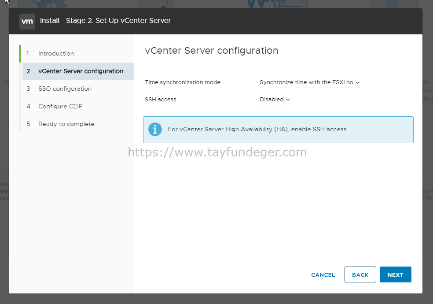Click the blue info icon in the HA notice

(x=155, y=130)
